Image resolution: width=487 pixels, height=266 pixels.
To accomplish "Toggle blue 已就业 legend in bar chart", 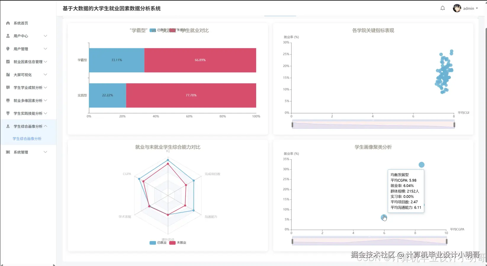I will (x=153, y=30).
